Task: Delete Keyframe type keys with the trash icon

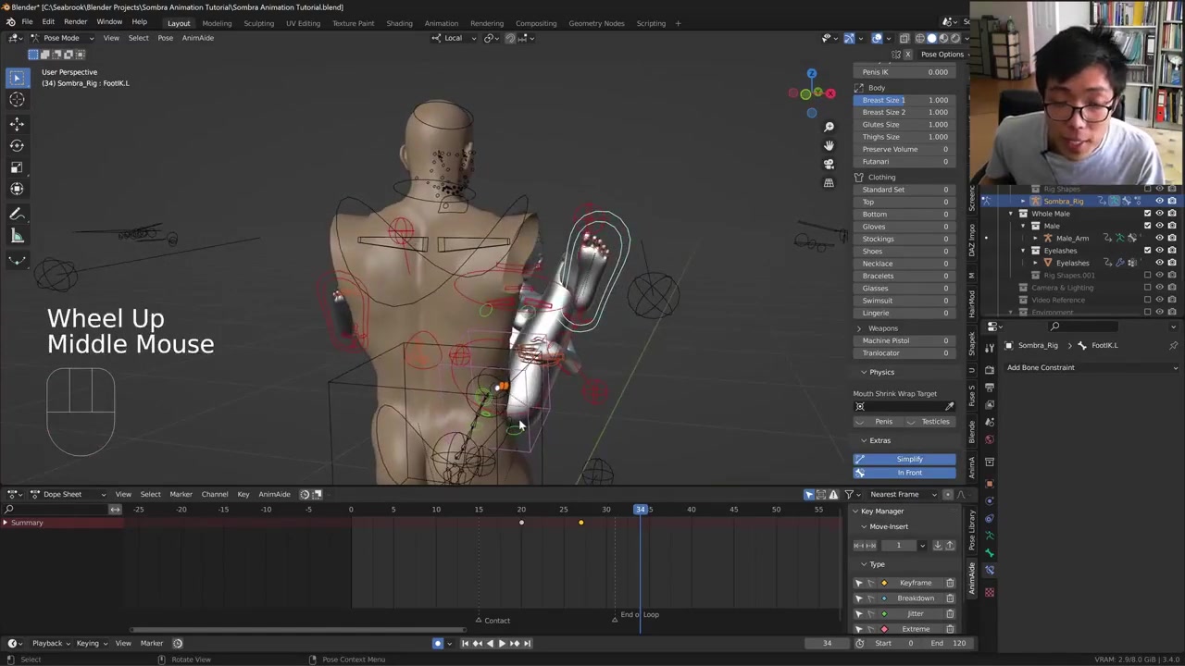Action: (950, 583)
